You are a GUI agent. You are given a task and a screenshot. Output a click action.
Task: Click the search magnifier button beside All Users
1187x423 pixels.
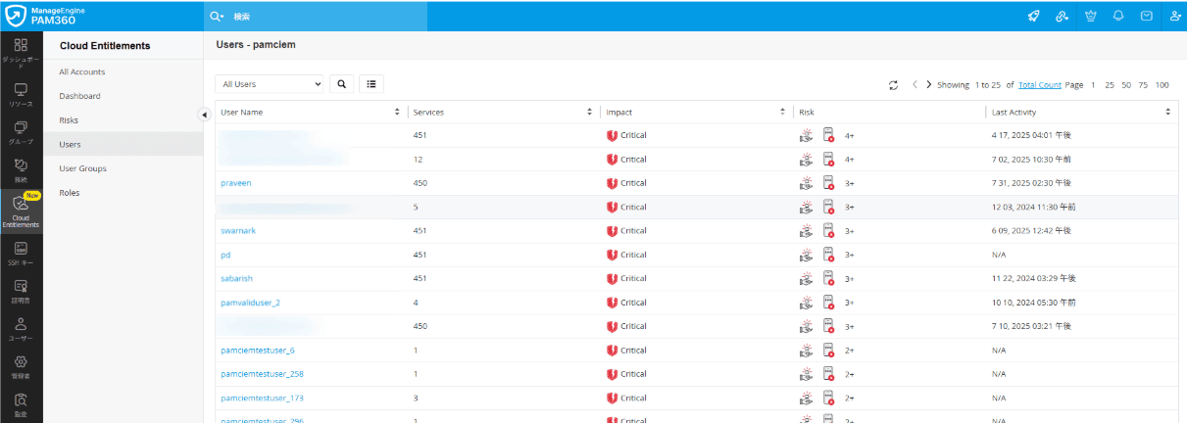(342, 84)
